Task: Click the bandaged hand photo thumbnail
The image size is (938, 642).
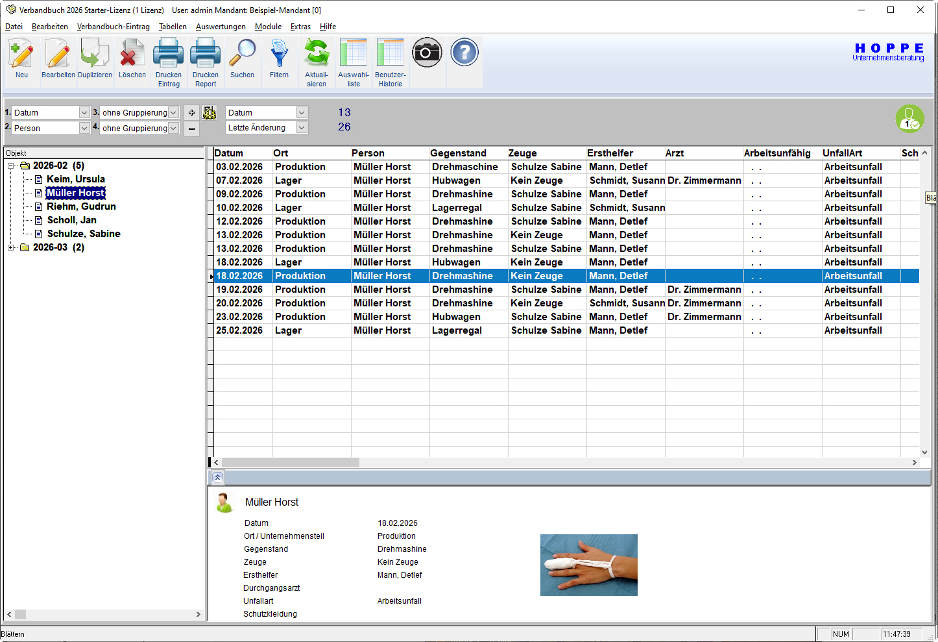Action: click(x=588, y=565)
